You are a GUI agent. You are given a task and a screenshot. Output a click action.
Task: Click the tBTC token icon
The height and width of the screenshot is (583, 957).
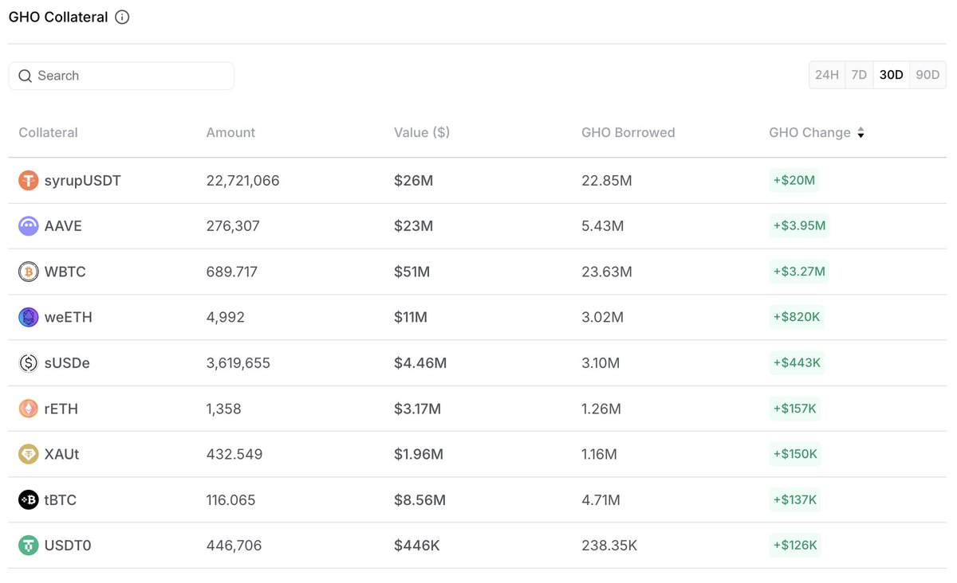tap(29, 500)
